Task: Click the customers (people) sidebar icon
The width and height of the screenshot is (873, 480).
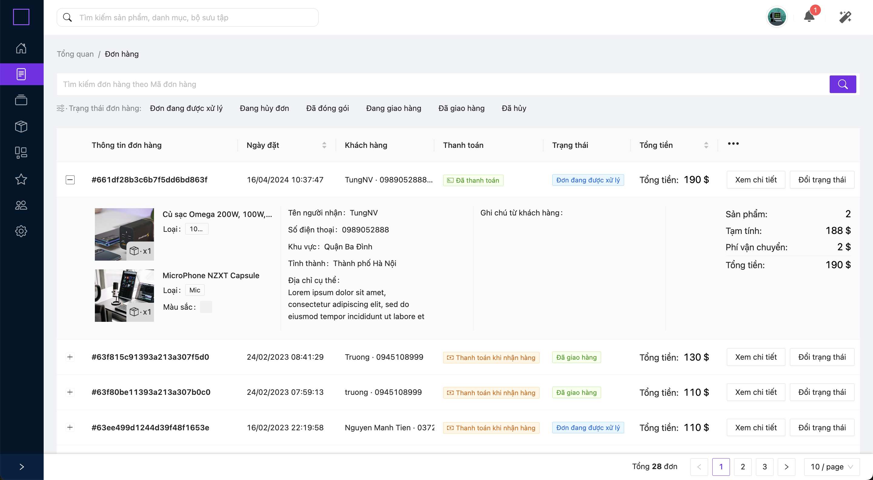Action: tap(21, 205)
